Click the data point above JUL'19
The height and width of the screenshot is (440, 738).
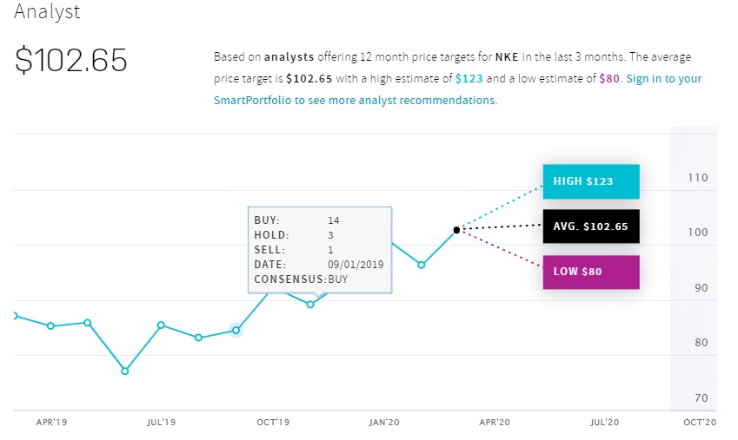click(161, 325)
